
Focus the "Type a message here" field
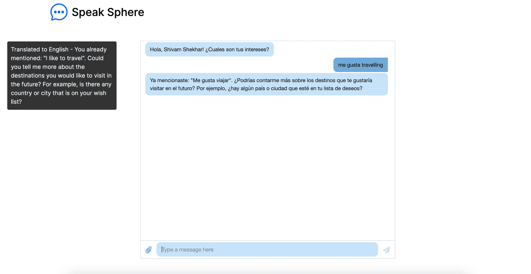[x=267, y=249]
